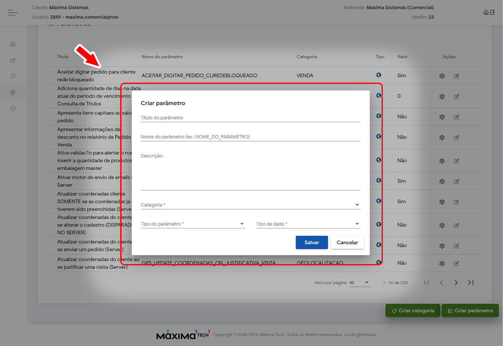Click into the Descrição text area

click(251, 171)
